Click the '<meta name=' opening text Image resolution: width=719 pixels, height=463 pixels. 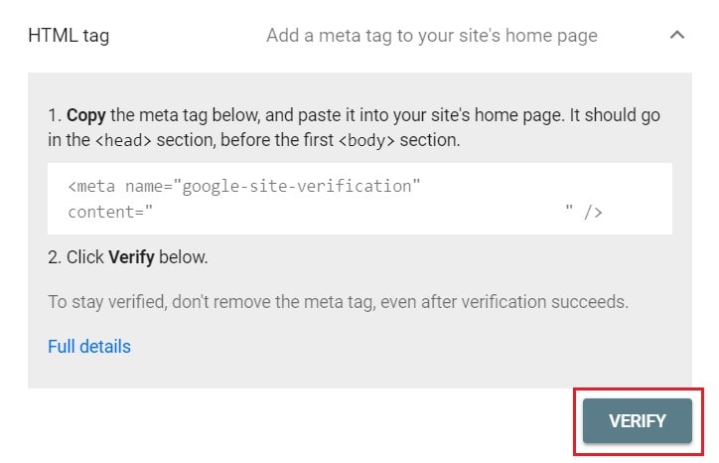(120, 187)
